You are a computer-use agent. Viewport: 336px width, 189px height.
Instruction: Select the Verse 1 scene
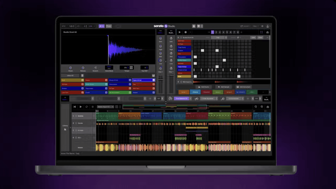tap(184, 92)
